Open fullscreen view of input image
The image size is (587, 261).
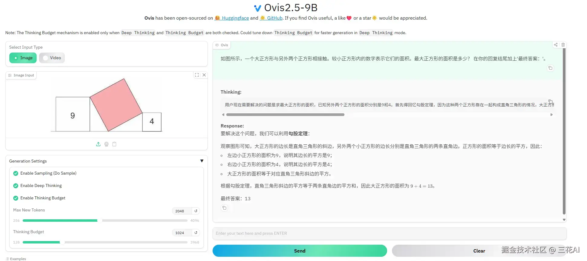point(197,75)
